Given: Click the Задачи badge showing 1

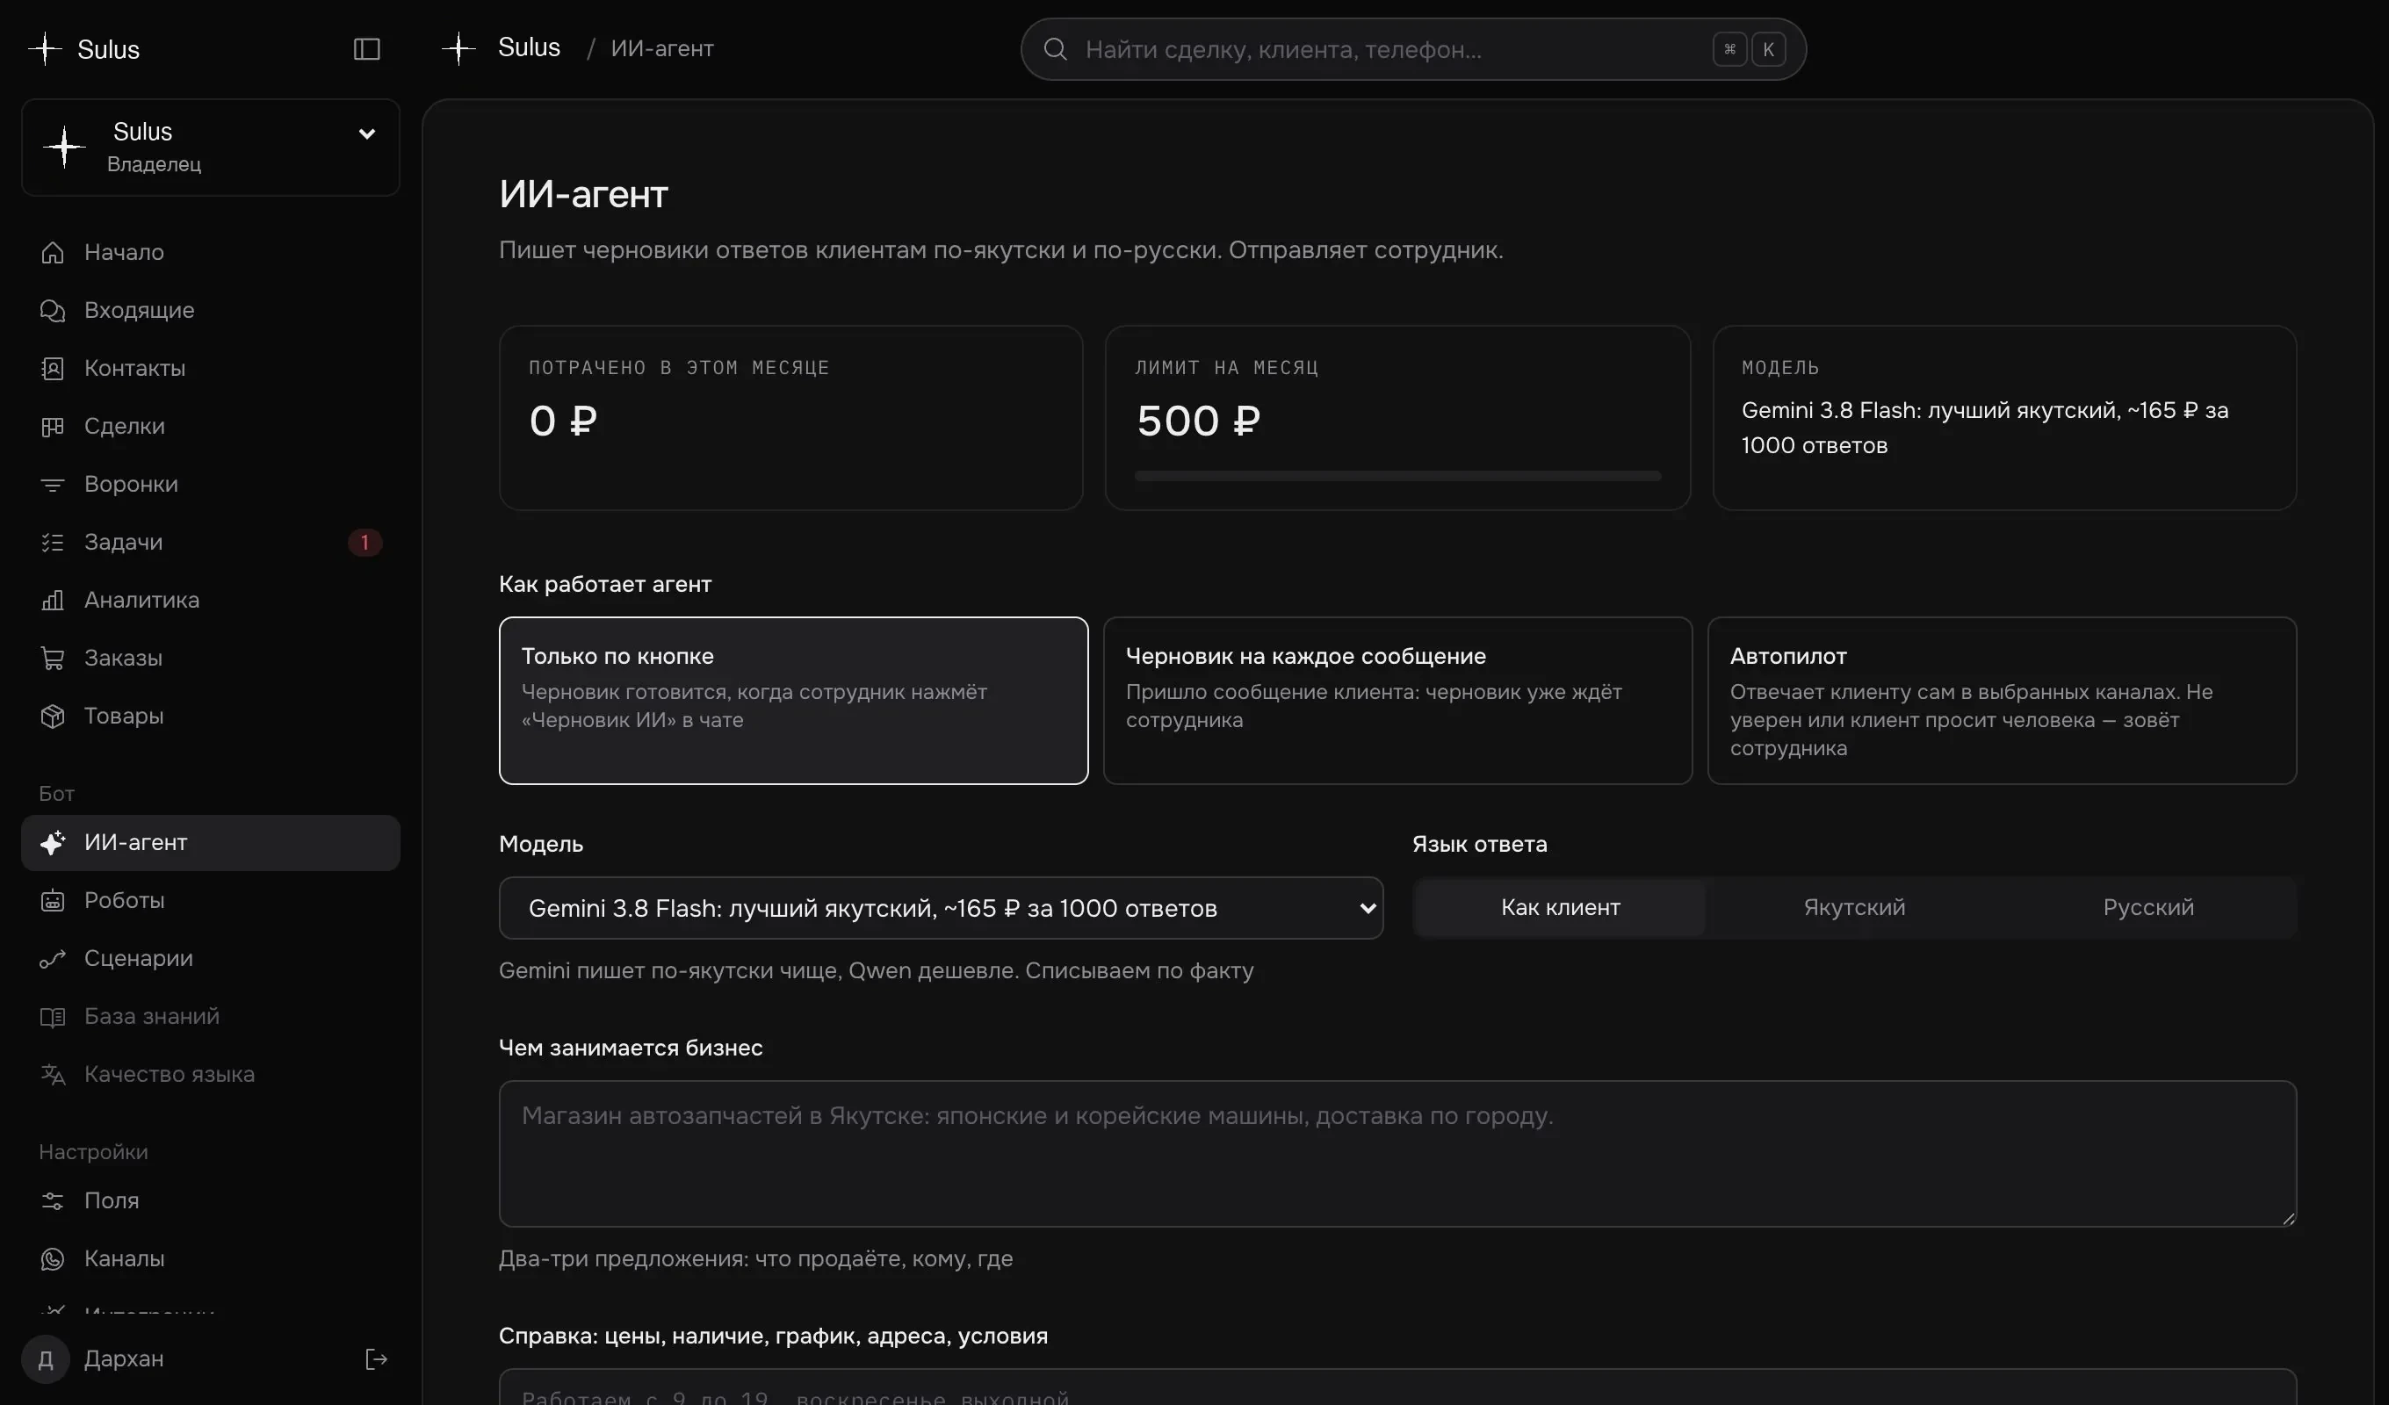Looking at the screenshot, I should coord(365,543).
